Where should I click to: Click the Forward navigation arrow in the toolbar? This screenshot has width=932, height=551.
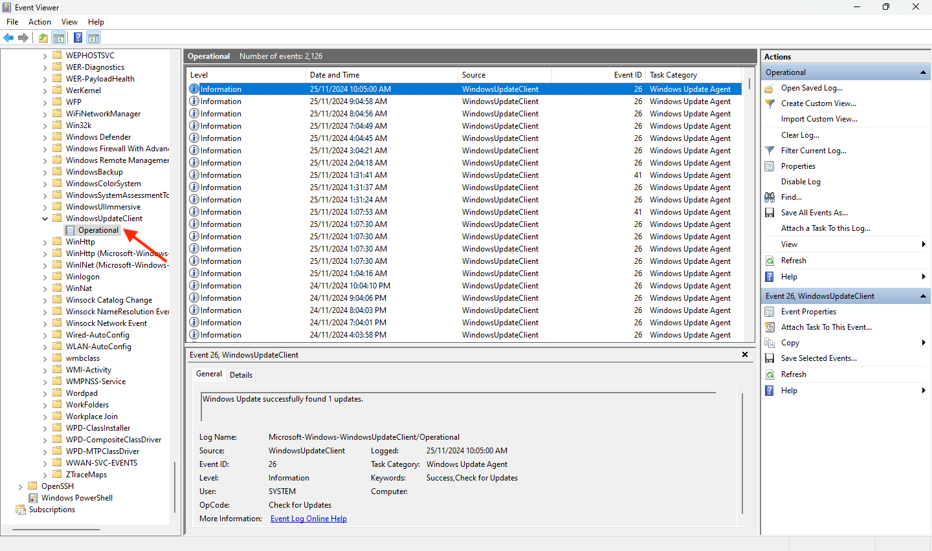tap(24, 38)
